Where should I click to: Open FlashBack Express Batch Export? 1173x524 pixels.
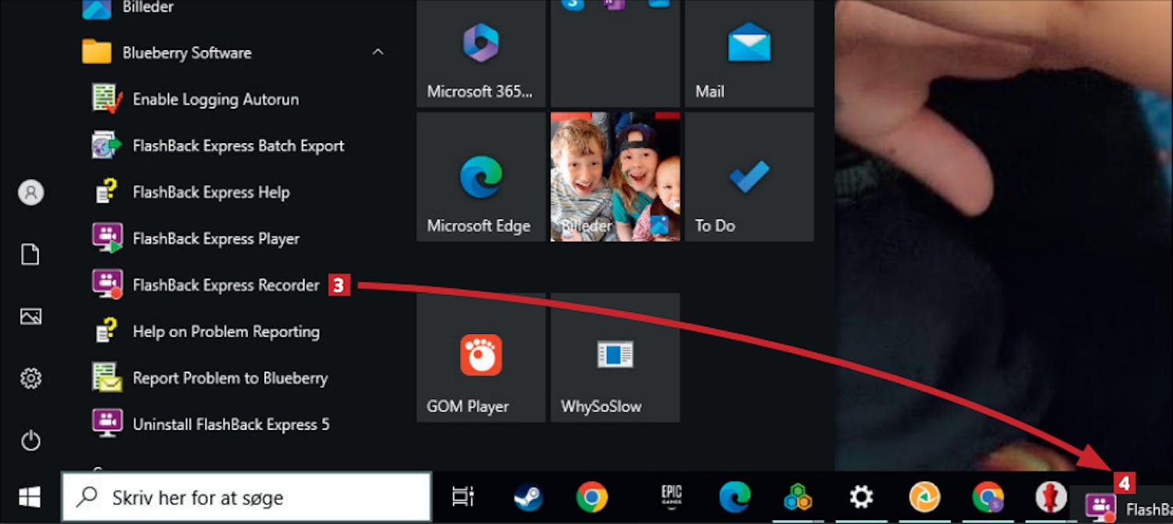[x=238, y=145]
